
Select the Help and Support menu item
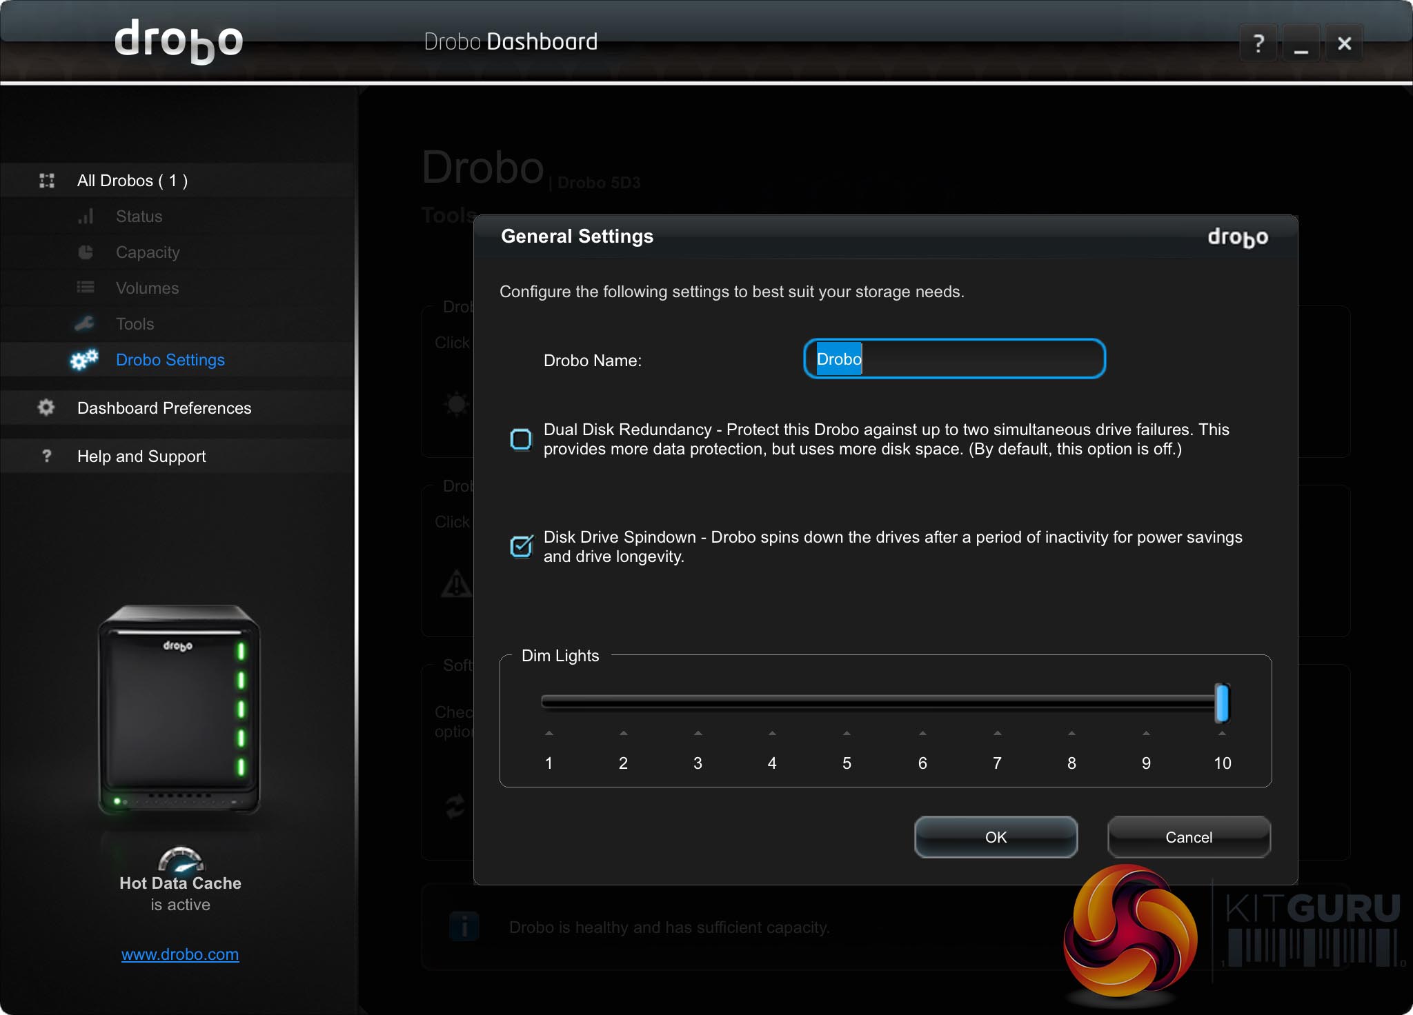(x=141, y=456)
